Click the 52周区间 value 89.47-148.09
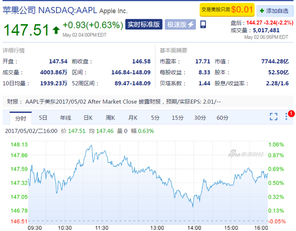This screenshot has height=231, width=296. [x=132, y=83]
